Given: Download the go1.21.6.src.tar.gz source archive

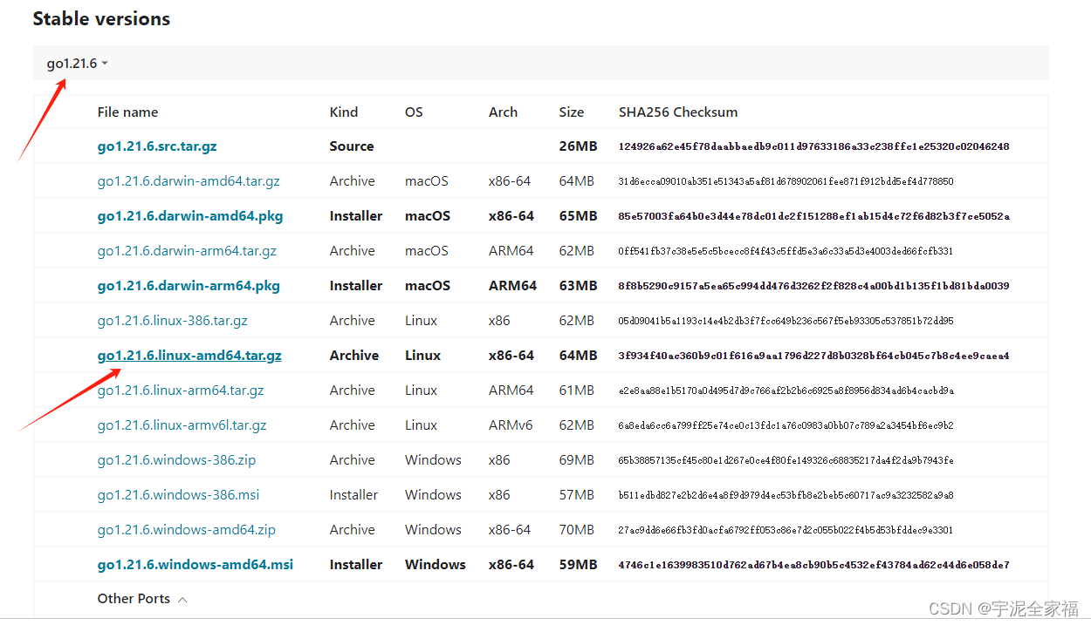Looking at the screenshot, I should [x=157, y=146].
